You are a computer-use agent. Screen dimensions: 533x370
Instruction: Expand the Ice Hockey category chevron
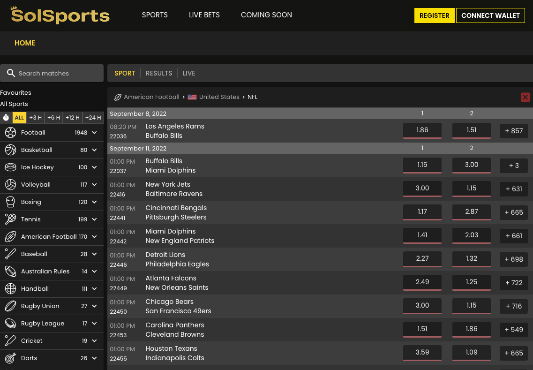coord(95,167)
